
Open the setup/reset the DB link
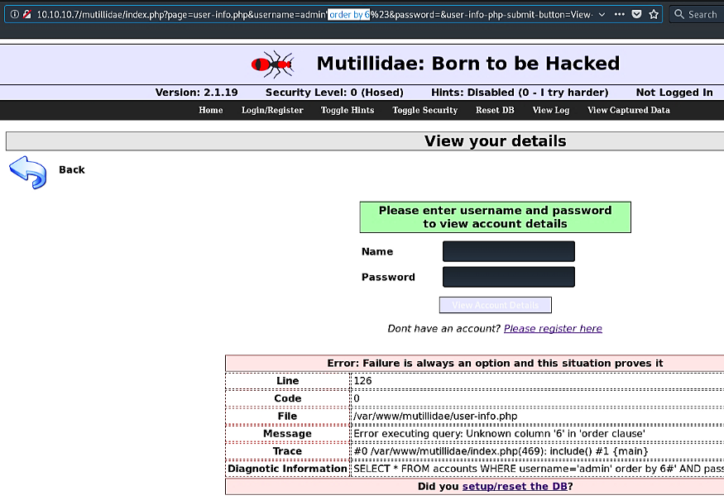(x=515, y=486)
